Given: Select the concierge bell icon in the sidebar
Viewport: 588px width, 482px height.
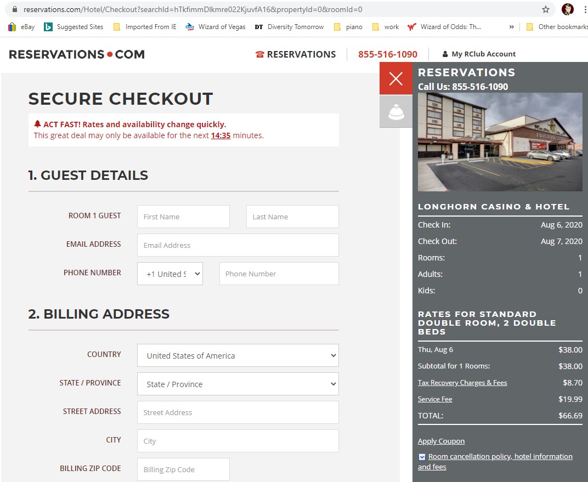Looking at the screenshot, I should pyautogui.click(x=395, y=112).
